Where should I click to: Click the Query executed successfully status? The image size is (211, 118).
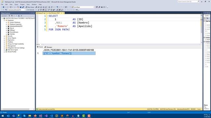(46, 109)
